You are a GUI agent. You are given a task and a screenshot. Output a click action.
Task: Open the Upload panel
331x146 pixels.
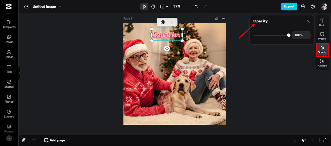[9, 54]
